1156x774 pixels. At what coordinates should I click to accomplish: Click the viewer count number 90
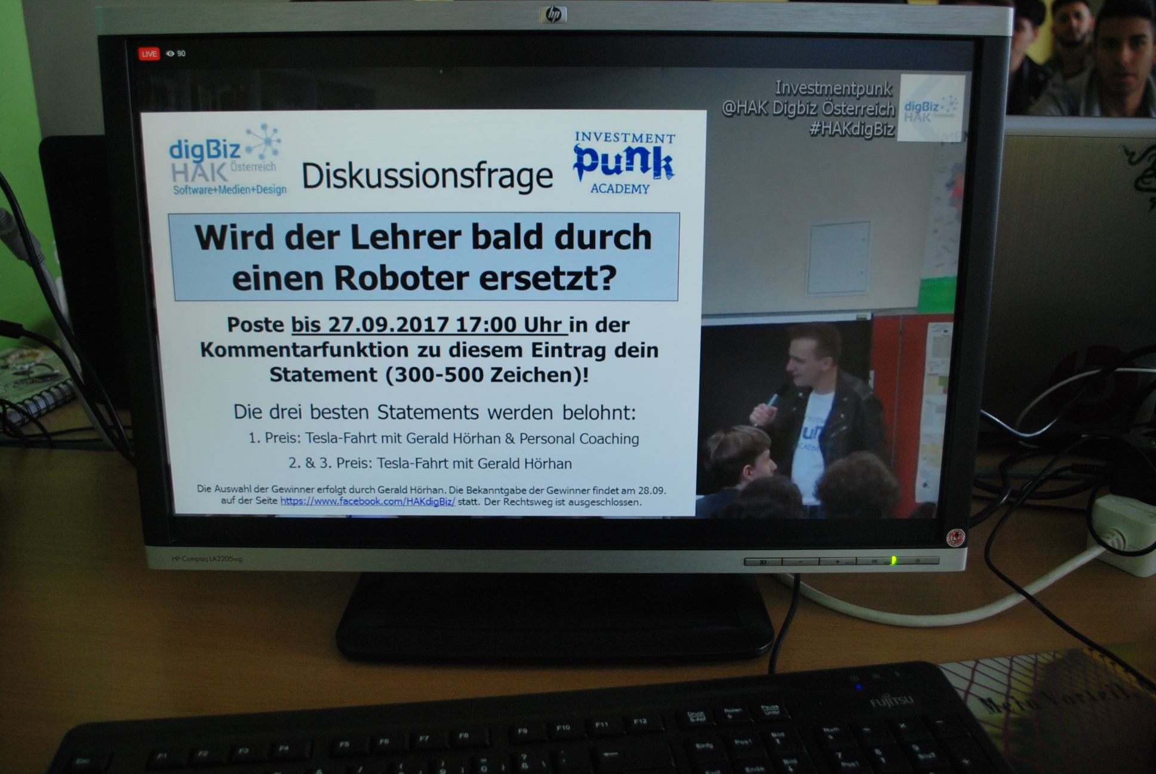pos(182,54)
